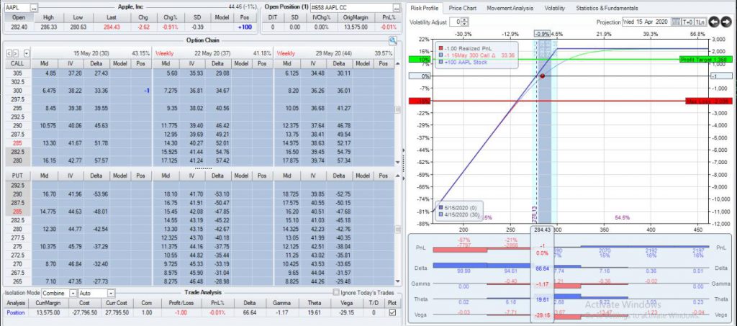
Task: Click the red current price dot on chart
Action: [543, 76]
